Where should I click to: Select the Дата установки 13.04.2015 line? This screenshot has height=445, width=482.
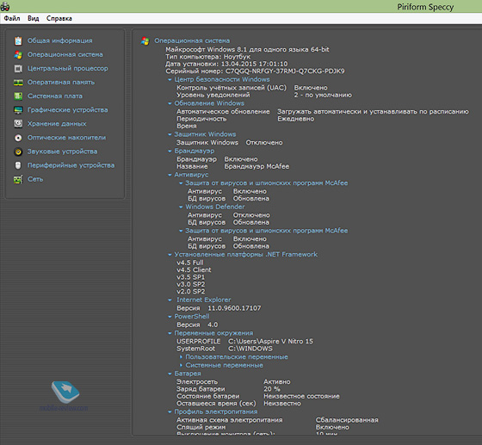(226, 64)
